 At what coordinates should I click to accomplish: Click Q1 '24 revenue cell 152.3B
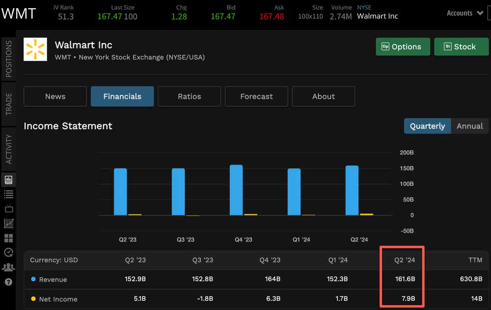pos(337,279)
